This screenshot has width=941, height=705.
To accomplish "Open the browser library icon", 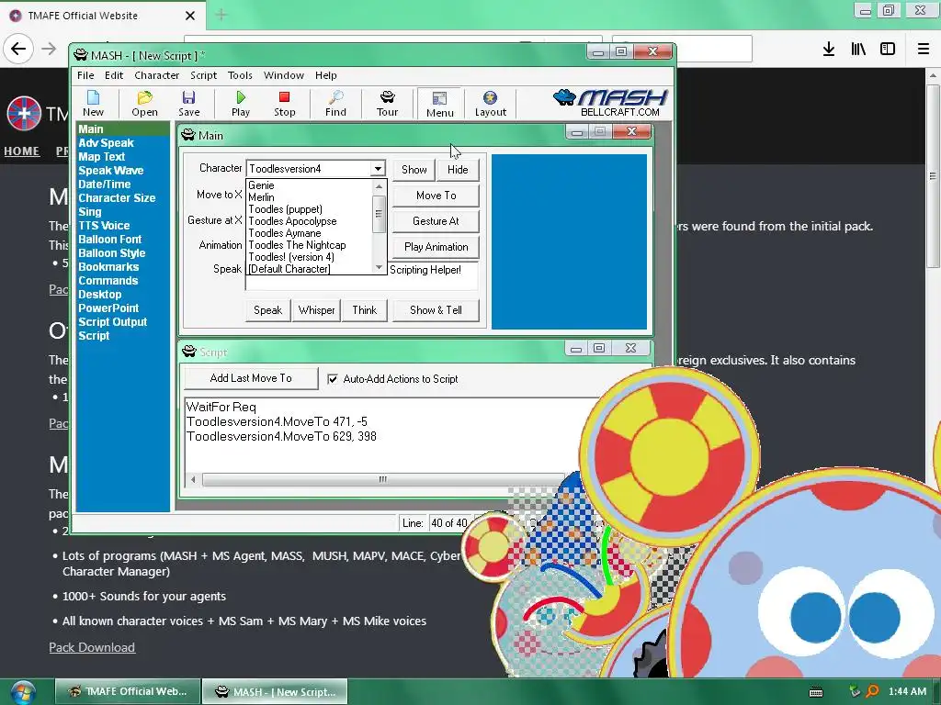I will (x=858, y=50).
